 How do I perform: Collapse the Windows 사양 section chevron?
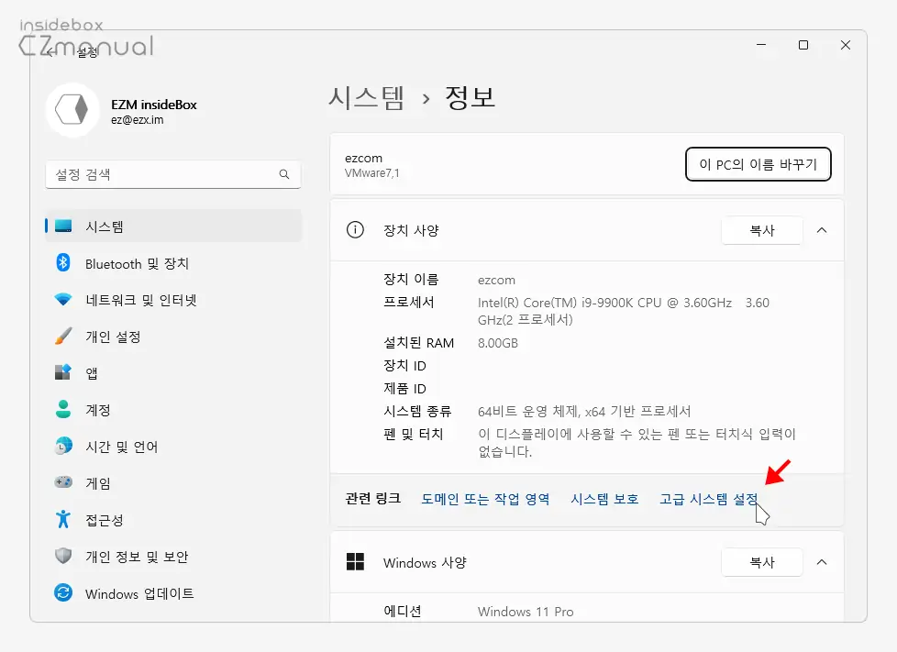(822, 561)
